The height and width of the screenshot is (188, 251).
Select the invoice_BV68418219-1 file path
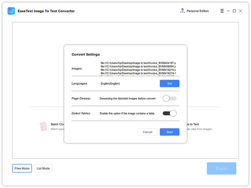coord(138,73)
